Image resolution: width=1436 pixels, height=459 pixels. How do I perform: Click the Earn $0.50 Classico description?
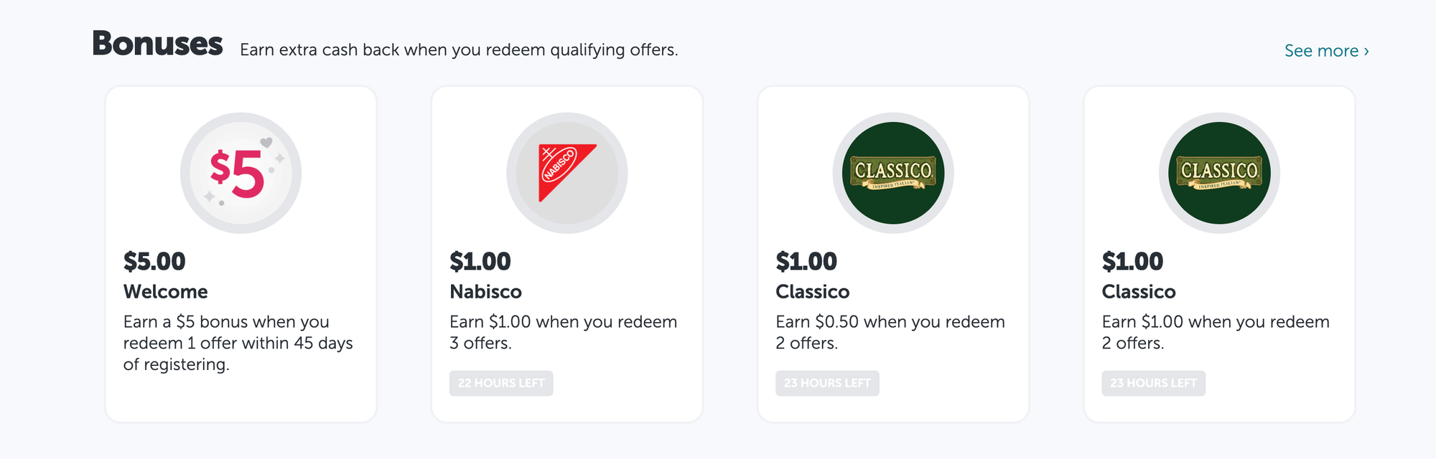point(890,332)
